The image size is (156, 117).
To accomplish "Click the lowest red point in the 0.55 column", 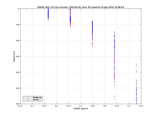I will [x=92, y=46].
